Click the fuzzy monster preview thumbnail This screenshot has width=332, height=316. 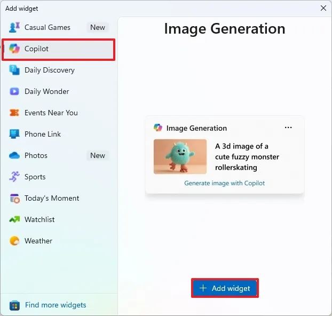pyautogui.click(x=180, y=157)
